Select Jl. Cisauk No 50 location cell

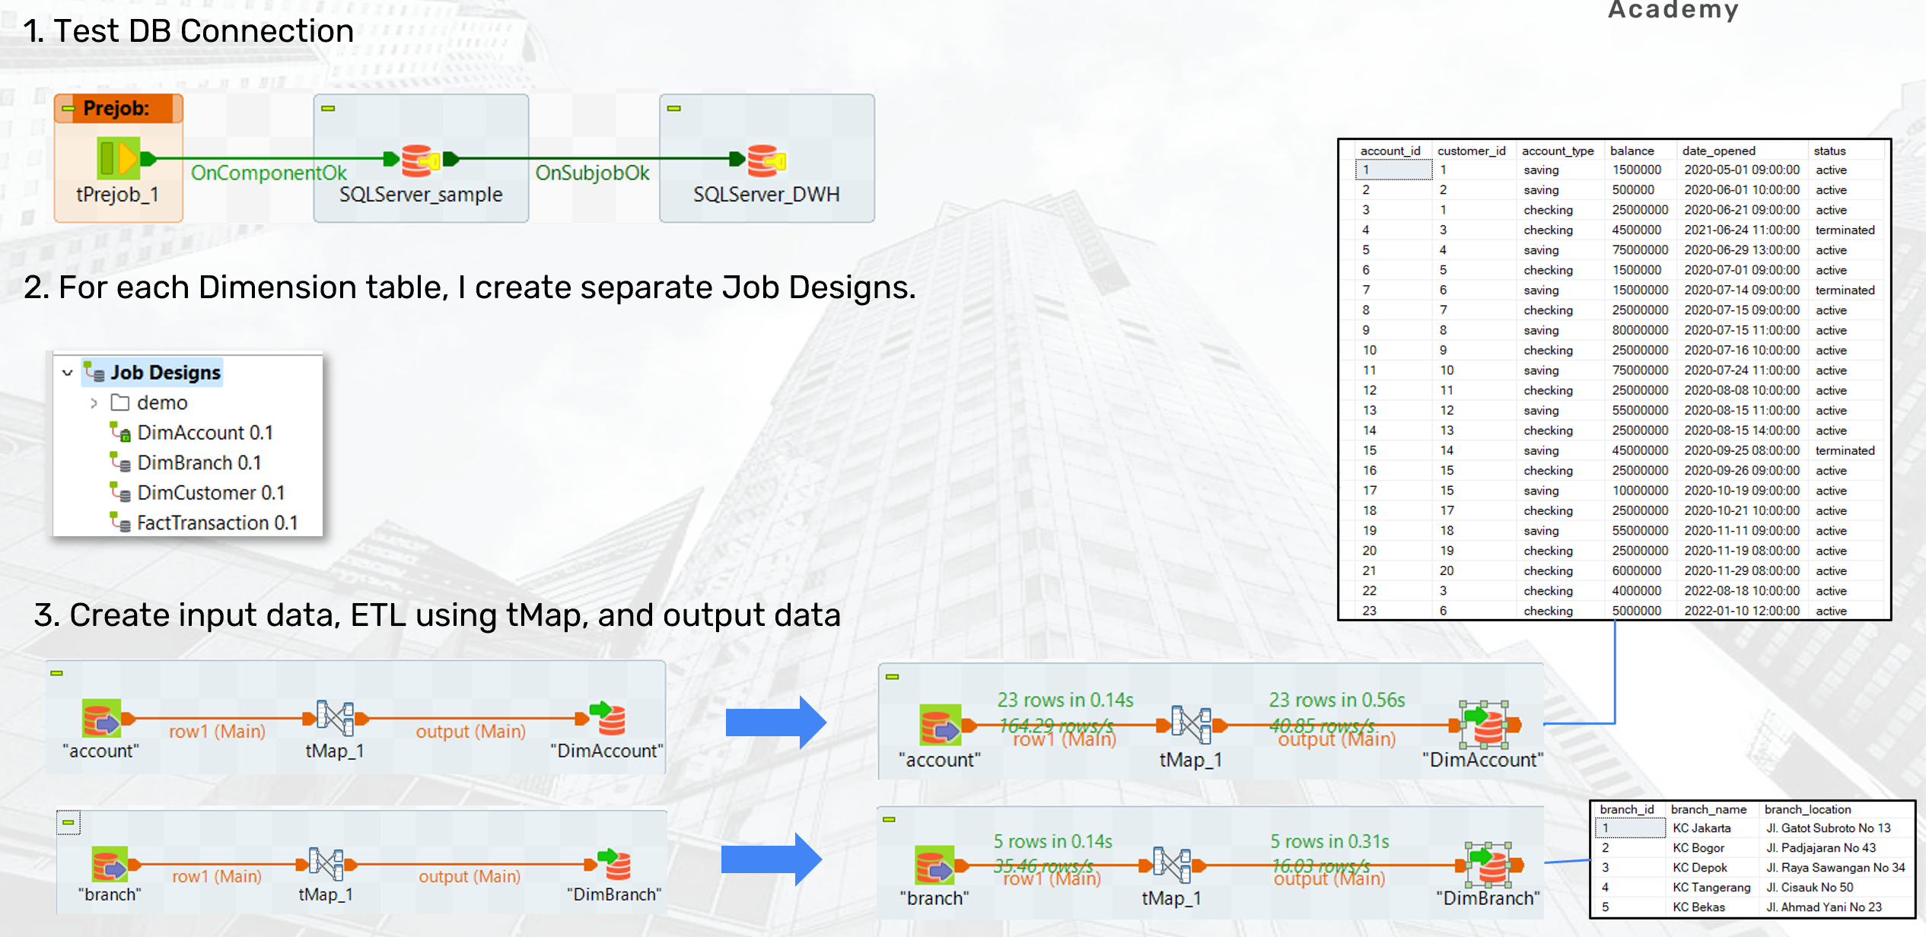tap(1810, 888)
